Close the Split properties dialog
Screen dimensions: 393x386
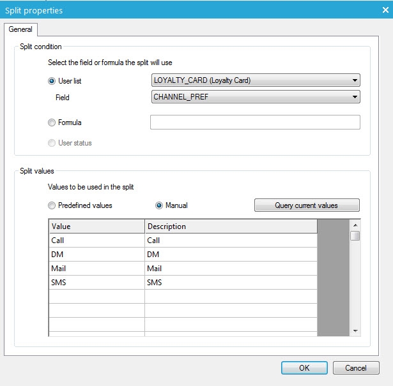pyautogui.click(x=383, y=10)
